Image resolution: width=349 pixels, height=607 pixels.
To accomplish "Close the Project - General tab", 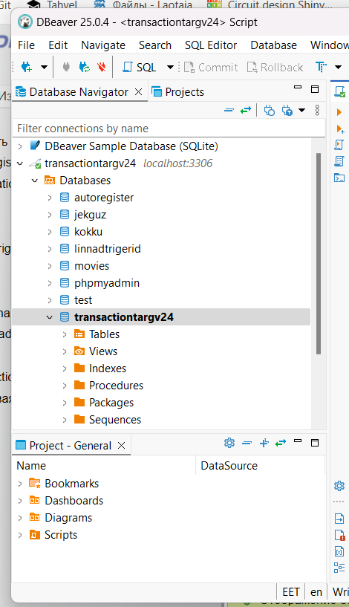I will pyautogui.click(x=122, y=446).
